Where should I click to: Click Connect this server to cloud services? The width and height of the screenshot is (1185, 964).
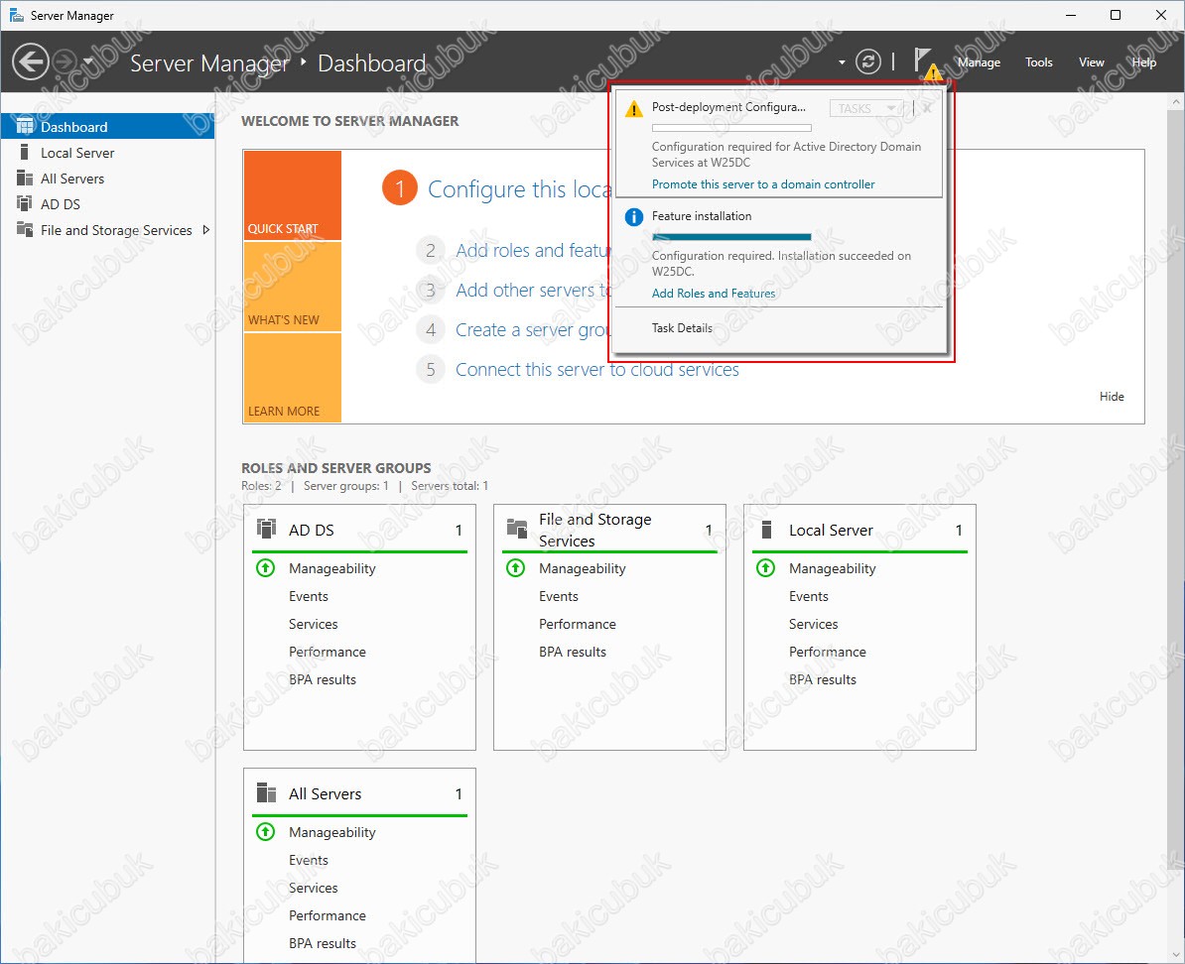[x=597, y=369]
